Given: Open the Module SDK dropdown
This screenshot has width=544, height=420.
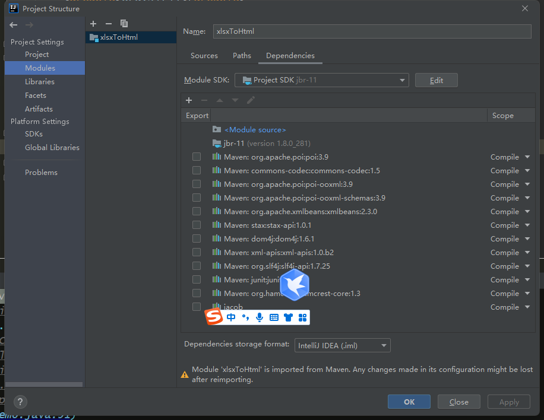Looking at the screenshot, I should (402, 79).
